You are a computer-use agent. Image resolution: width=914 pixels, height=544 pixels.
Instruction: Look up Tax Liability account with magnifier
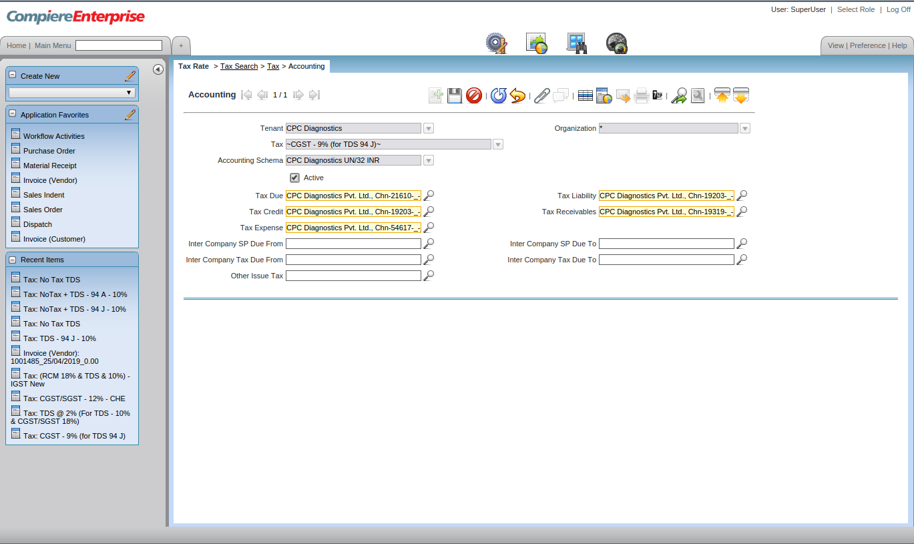pyautogui.click(x=742, y=196)
